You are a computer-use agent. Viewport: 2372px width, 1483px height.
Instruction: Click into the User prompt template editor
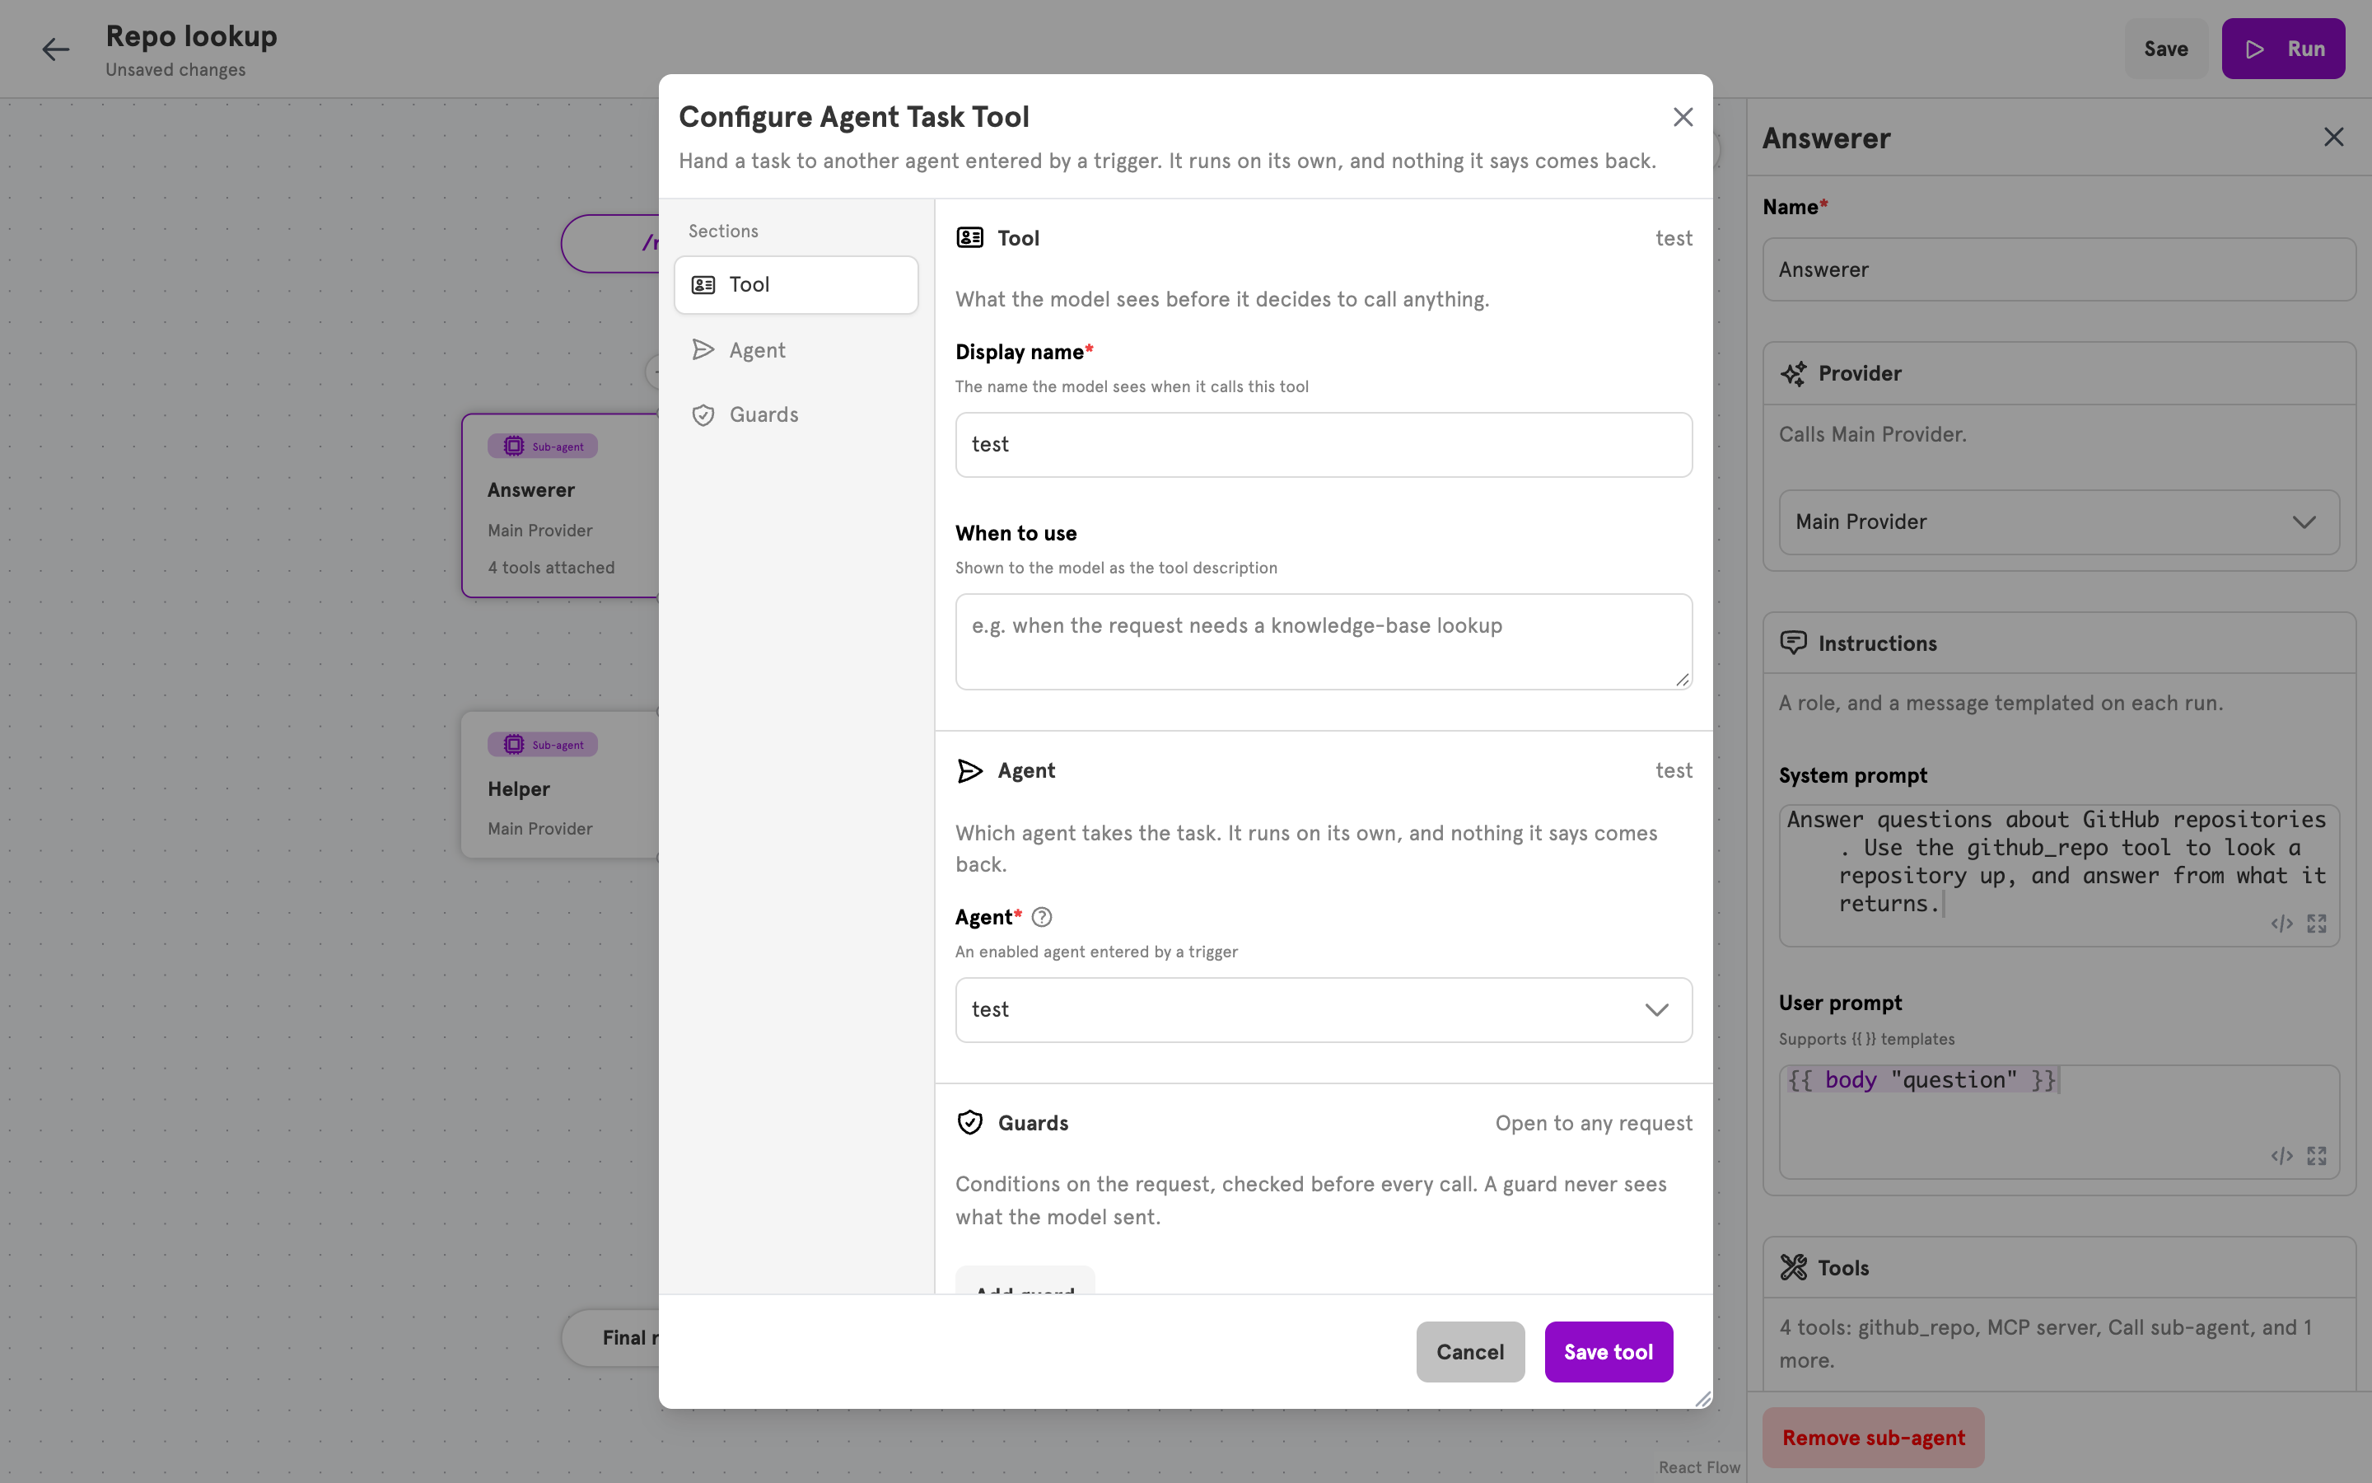2058,1121
